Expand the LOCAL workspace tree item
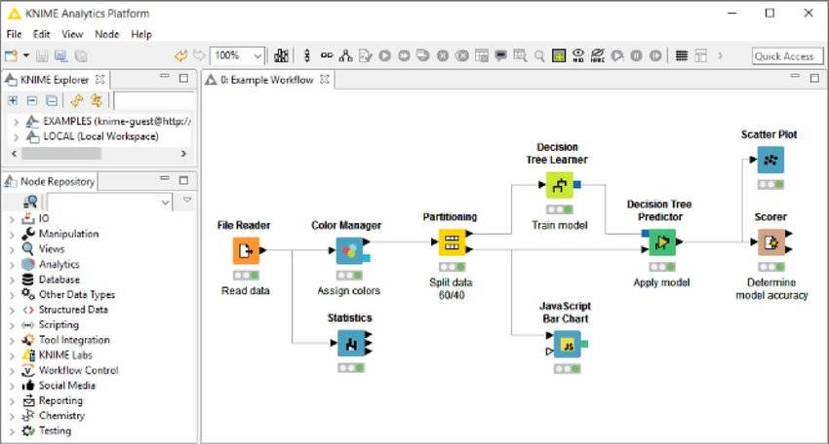Screen dimensions: 829x444 [15, 136]
